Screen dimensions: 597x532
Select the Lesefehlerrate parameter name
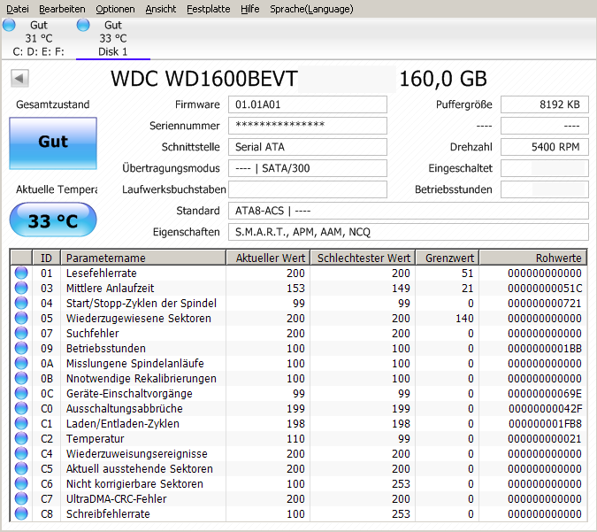(x=102, y=273)
